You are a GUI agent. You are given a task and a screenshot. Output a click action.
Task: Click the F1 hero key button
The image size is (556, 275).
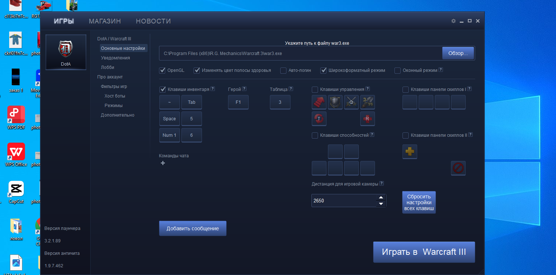(238, 102)
